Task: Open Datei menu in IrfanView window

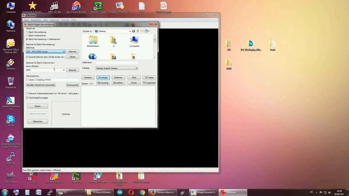Action: (x=26, y=20)
